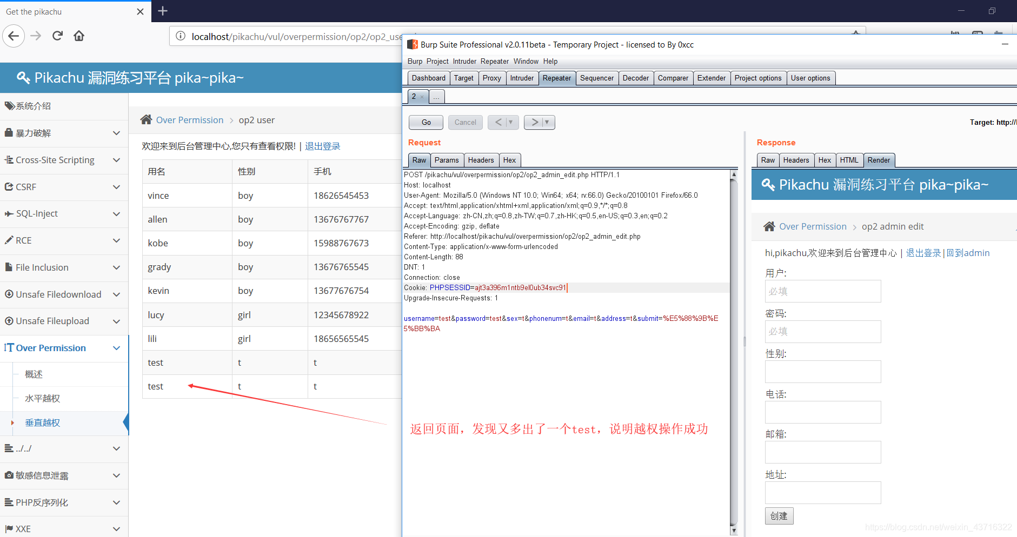Click Over Permission breadcrumb link in browser
The image size is (1017, 537).
pyautogui.click(x=190, y=120)
